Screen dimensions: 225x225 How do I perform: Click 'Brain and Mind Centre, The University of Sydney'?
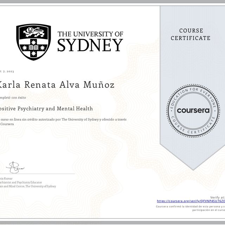pos(28,186)
